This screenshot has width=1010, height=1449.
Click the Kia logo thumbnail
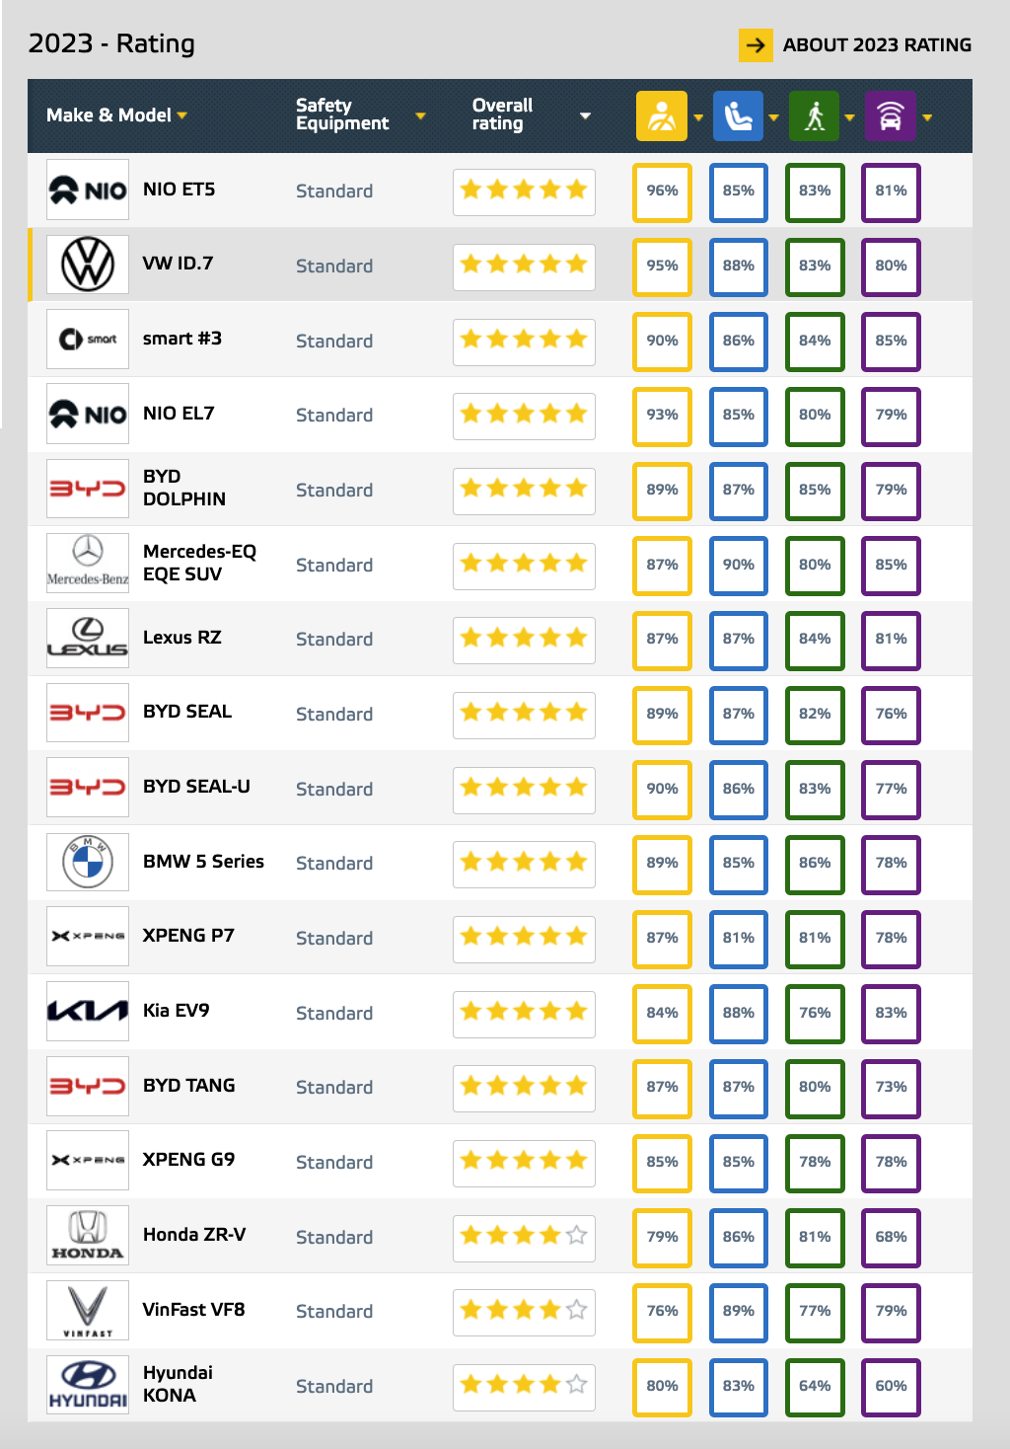tap(88, 1011)
